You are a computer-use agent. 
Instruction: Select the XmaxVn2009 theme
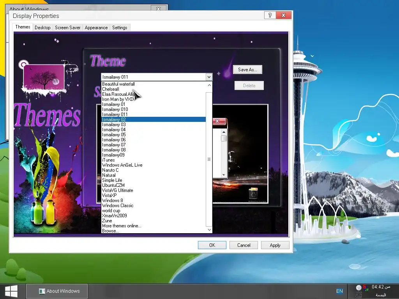click(154, 216)
